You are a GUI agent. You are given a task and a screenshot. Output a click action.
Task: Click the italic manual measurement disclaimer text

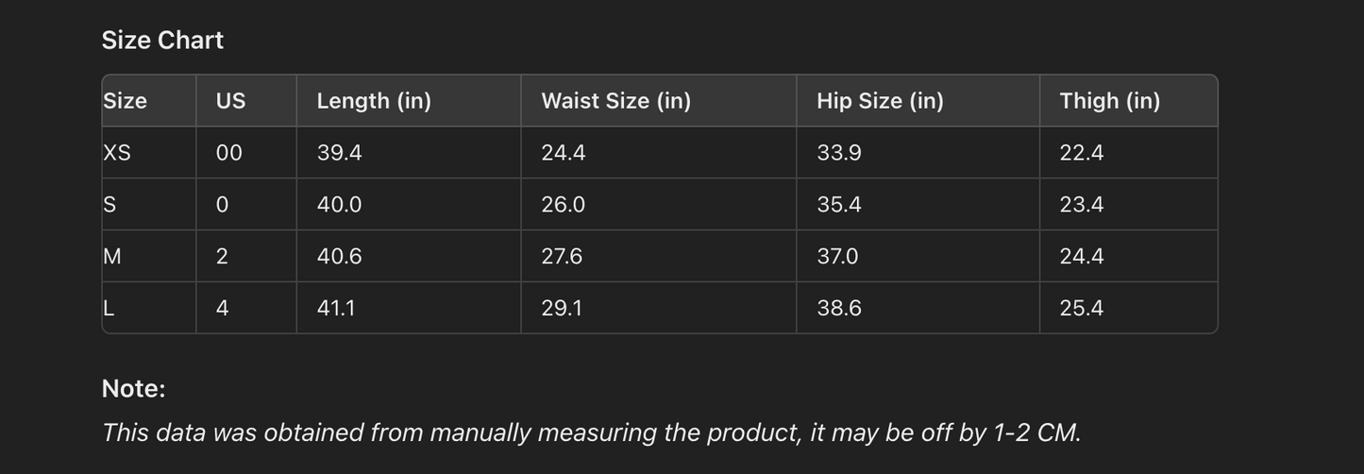(x=591, y=432)
